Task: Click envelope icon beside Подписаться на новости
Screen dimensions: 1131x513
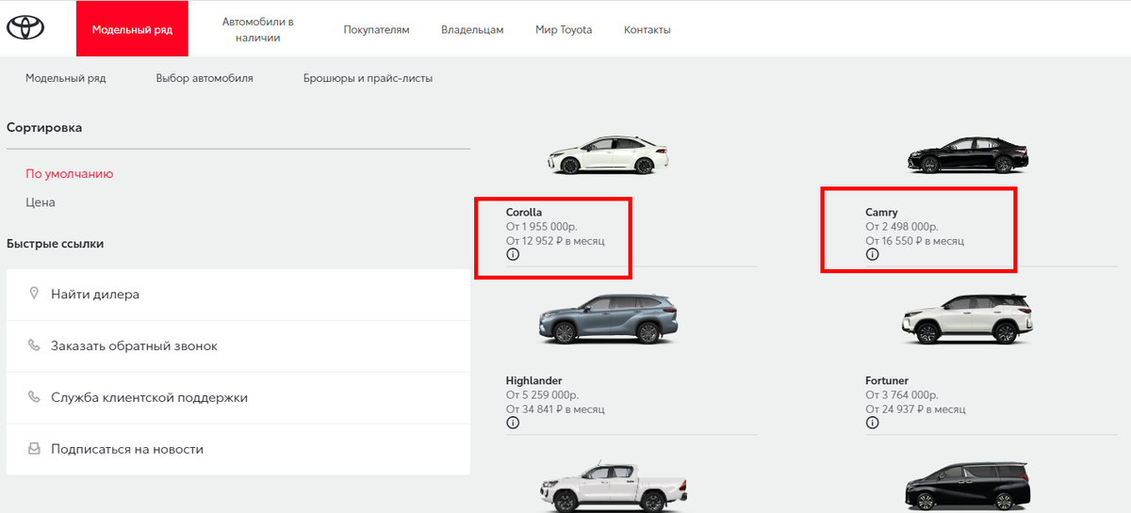Action: (x=34, y=449)
